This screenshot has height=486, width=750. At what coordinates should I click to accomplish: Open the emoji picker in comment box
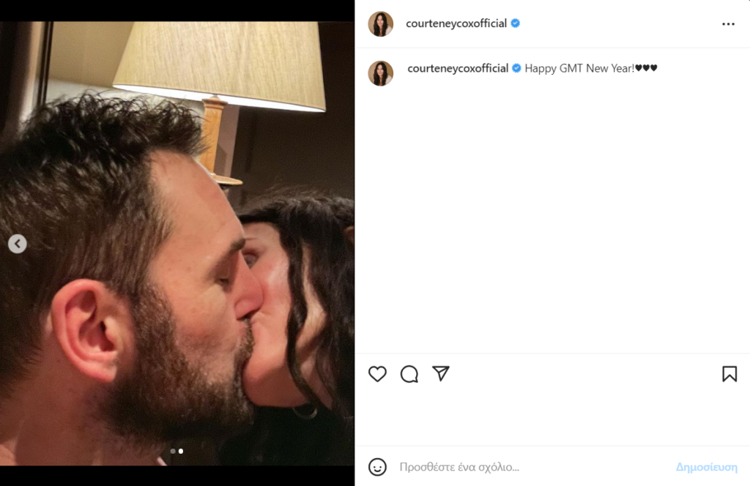tap(377, 467)
